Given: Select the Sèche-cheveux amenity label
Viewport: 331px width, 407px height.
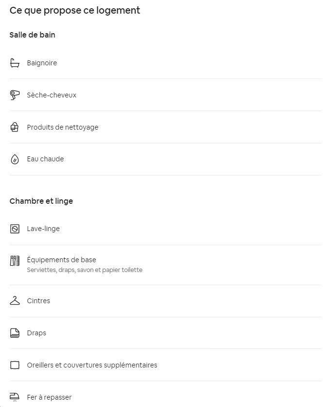Looking at the screenshot, I should tap(52, 95).
